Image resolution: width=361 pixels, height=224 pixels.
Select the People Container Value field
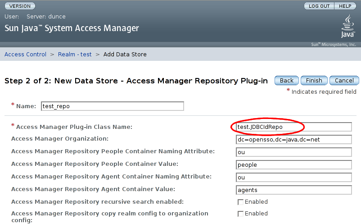point(294,165)
